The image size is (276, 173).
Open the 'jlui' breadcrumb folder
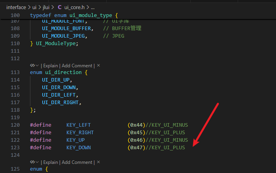click(x=46, y=7)
